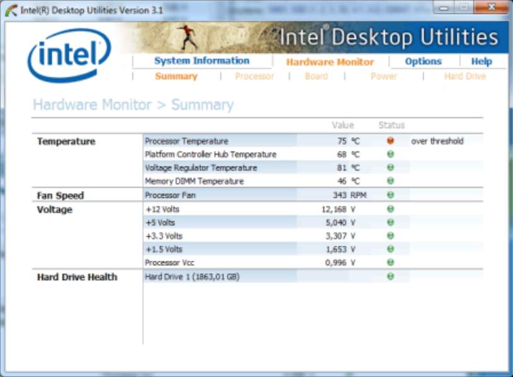This screenshot has width=513, height=377.
Task: Click the +5 Volts row label
Action: point(161,223)
